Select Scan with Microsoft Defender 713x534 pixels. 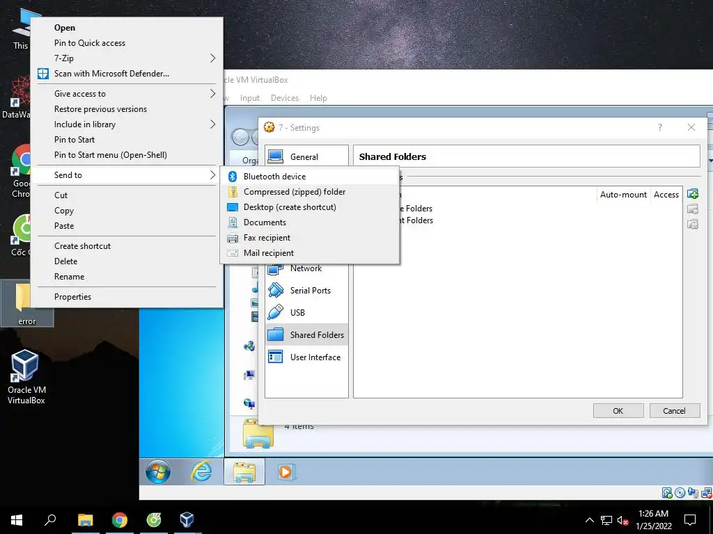127,74
